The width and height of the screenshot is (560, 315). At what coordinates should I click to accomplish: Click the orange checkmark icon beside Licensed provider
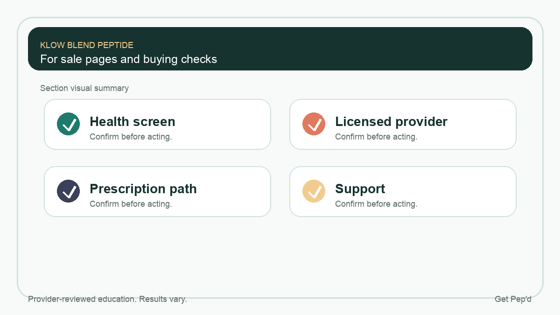[x=314, y=124]
